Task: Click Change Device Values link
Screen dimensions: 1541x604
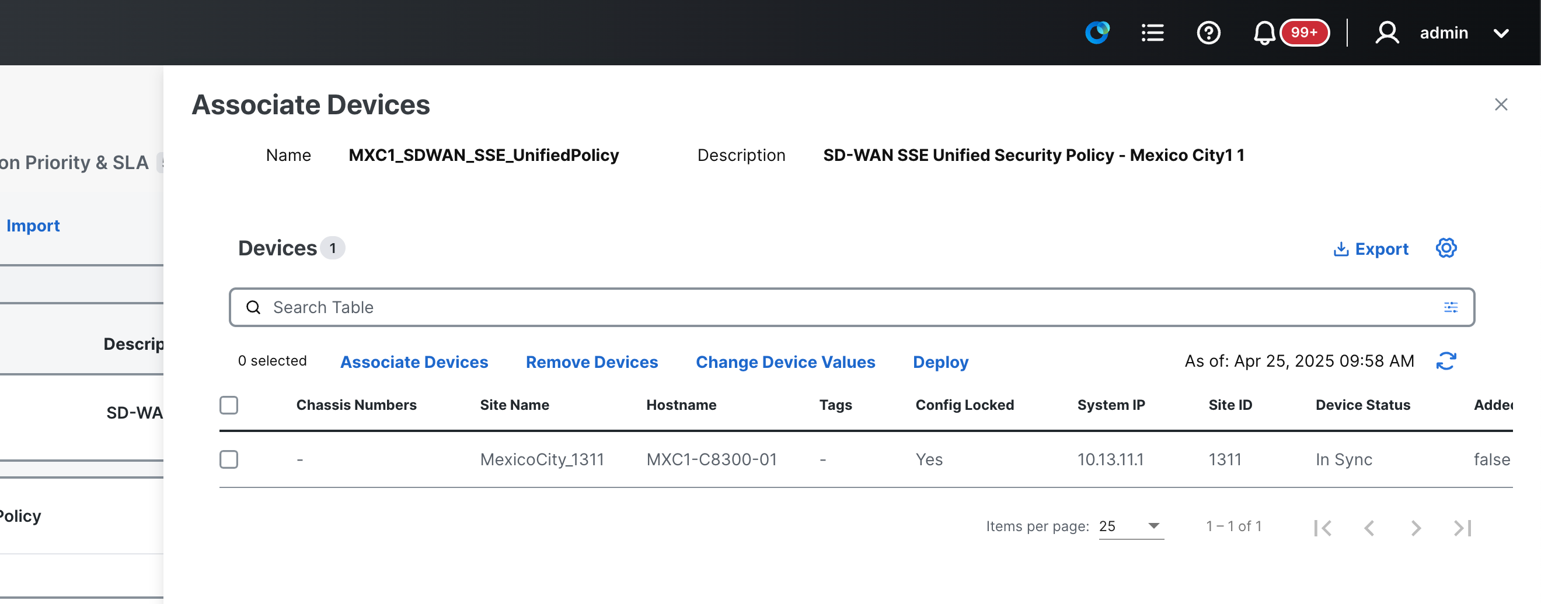Action: [785, 361]
